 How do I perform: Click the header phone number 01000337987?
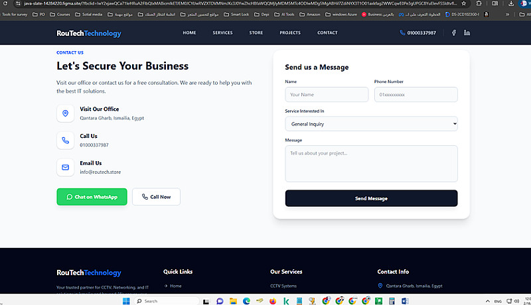pyautogui.click(x=421, y=32)
